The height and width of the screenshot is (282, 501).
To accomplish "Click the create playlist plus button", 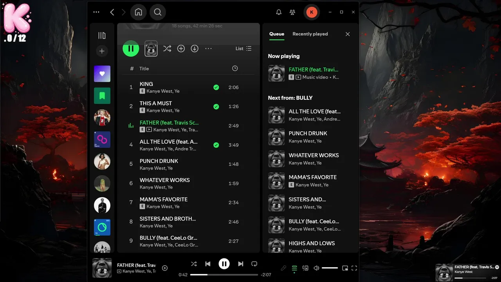I will [102, 51].
